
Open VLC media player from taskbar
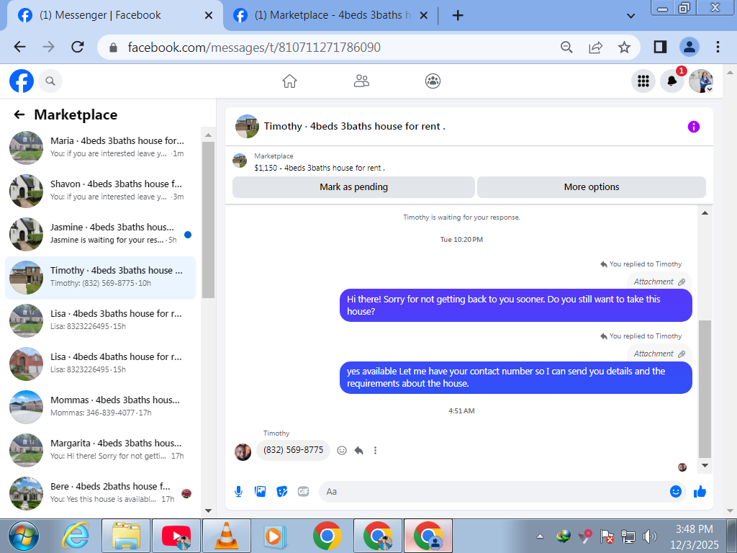pyautogui.click(x=227, y=536)
